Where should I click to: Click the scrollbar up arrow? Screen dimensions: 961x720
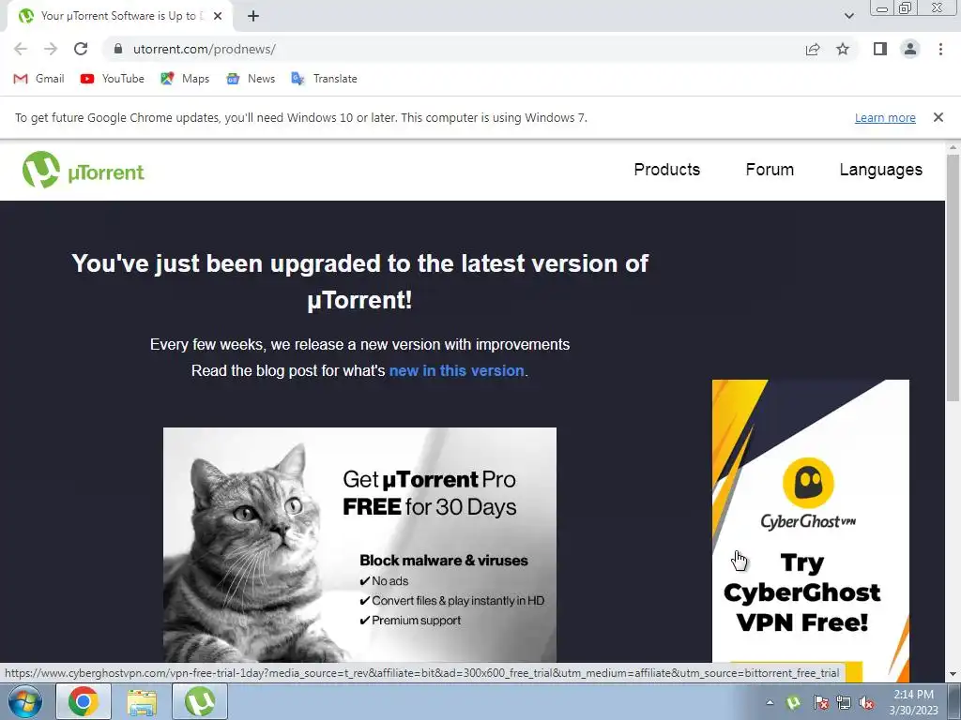click(x=953, y=147)
